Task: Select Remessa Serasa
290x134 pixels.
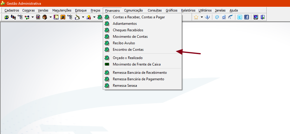Action: [x=142, y=86]
